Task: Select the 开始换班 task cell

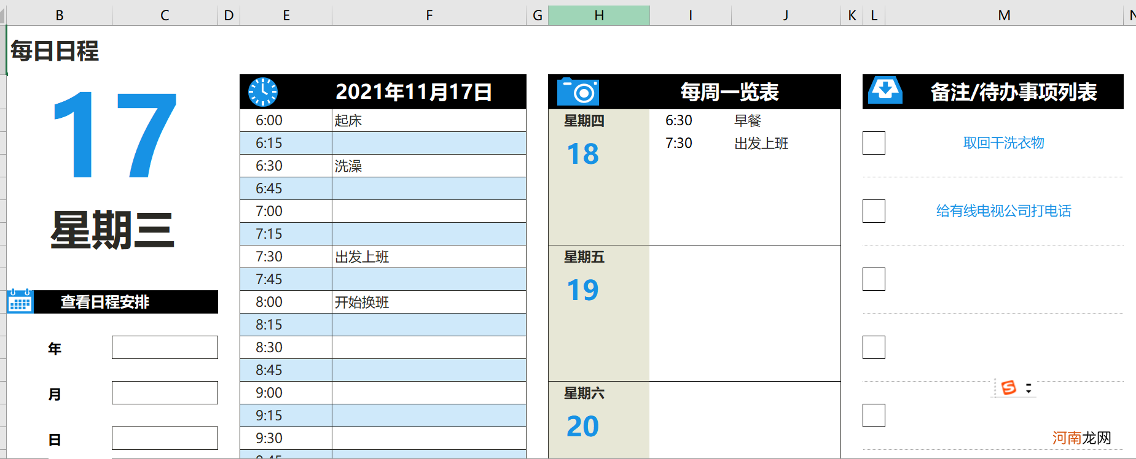Action: tap(429, 302)
